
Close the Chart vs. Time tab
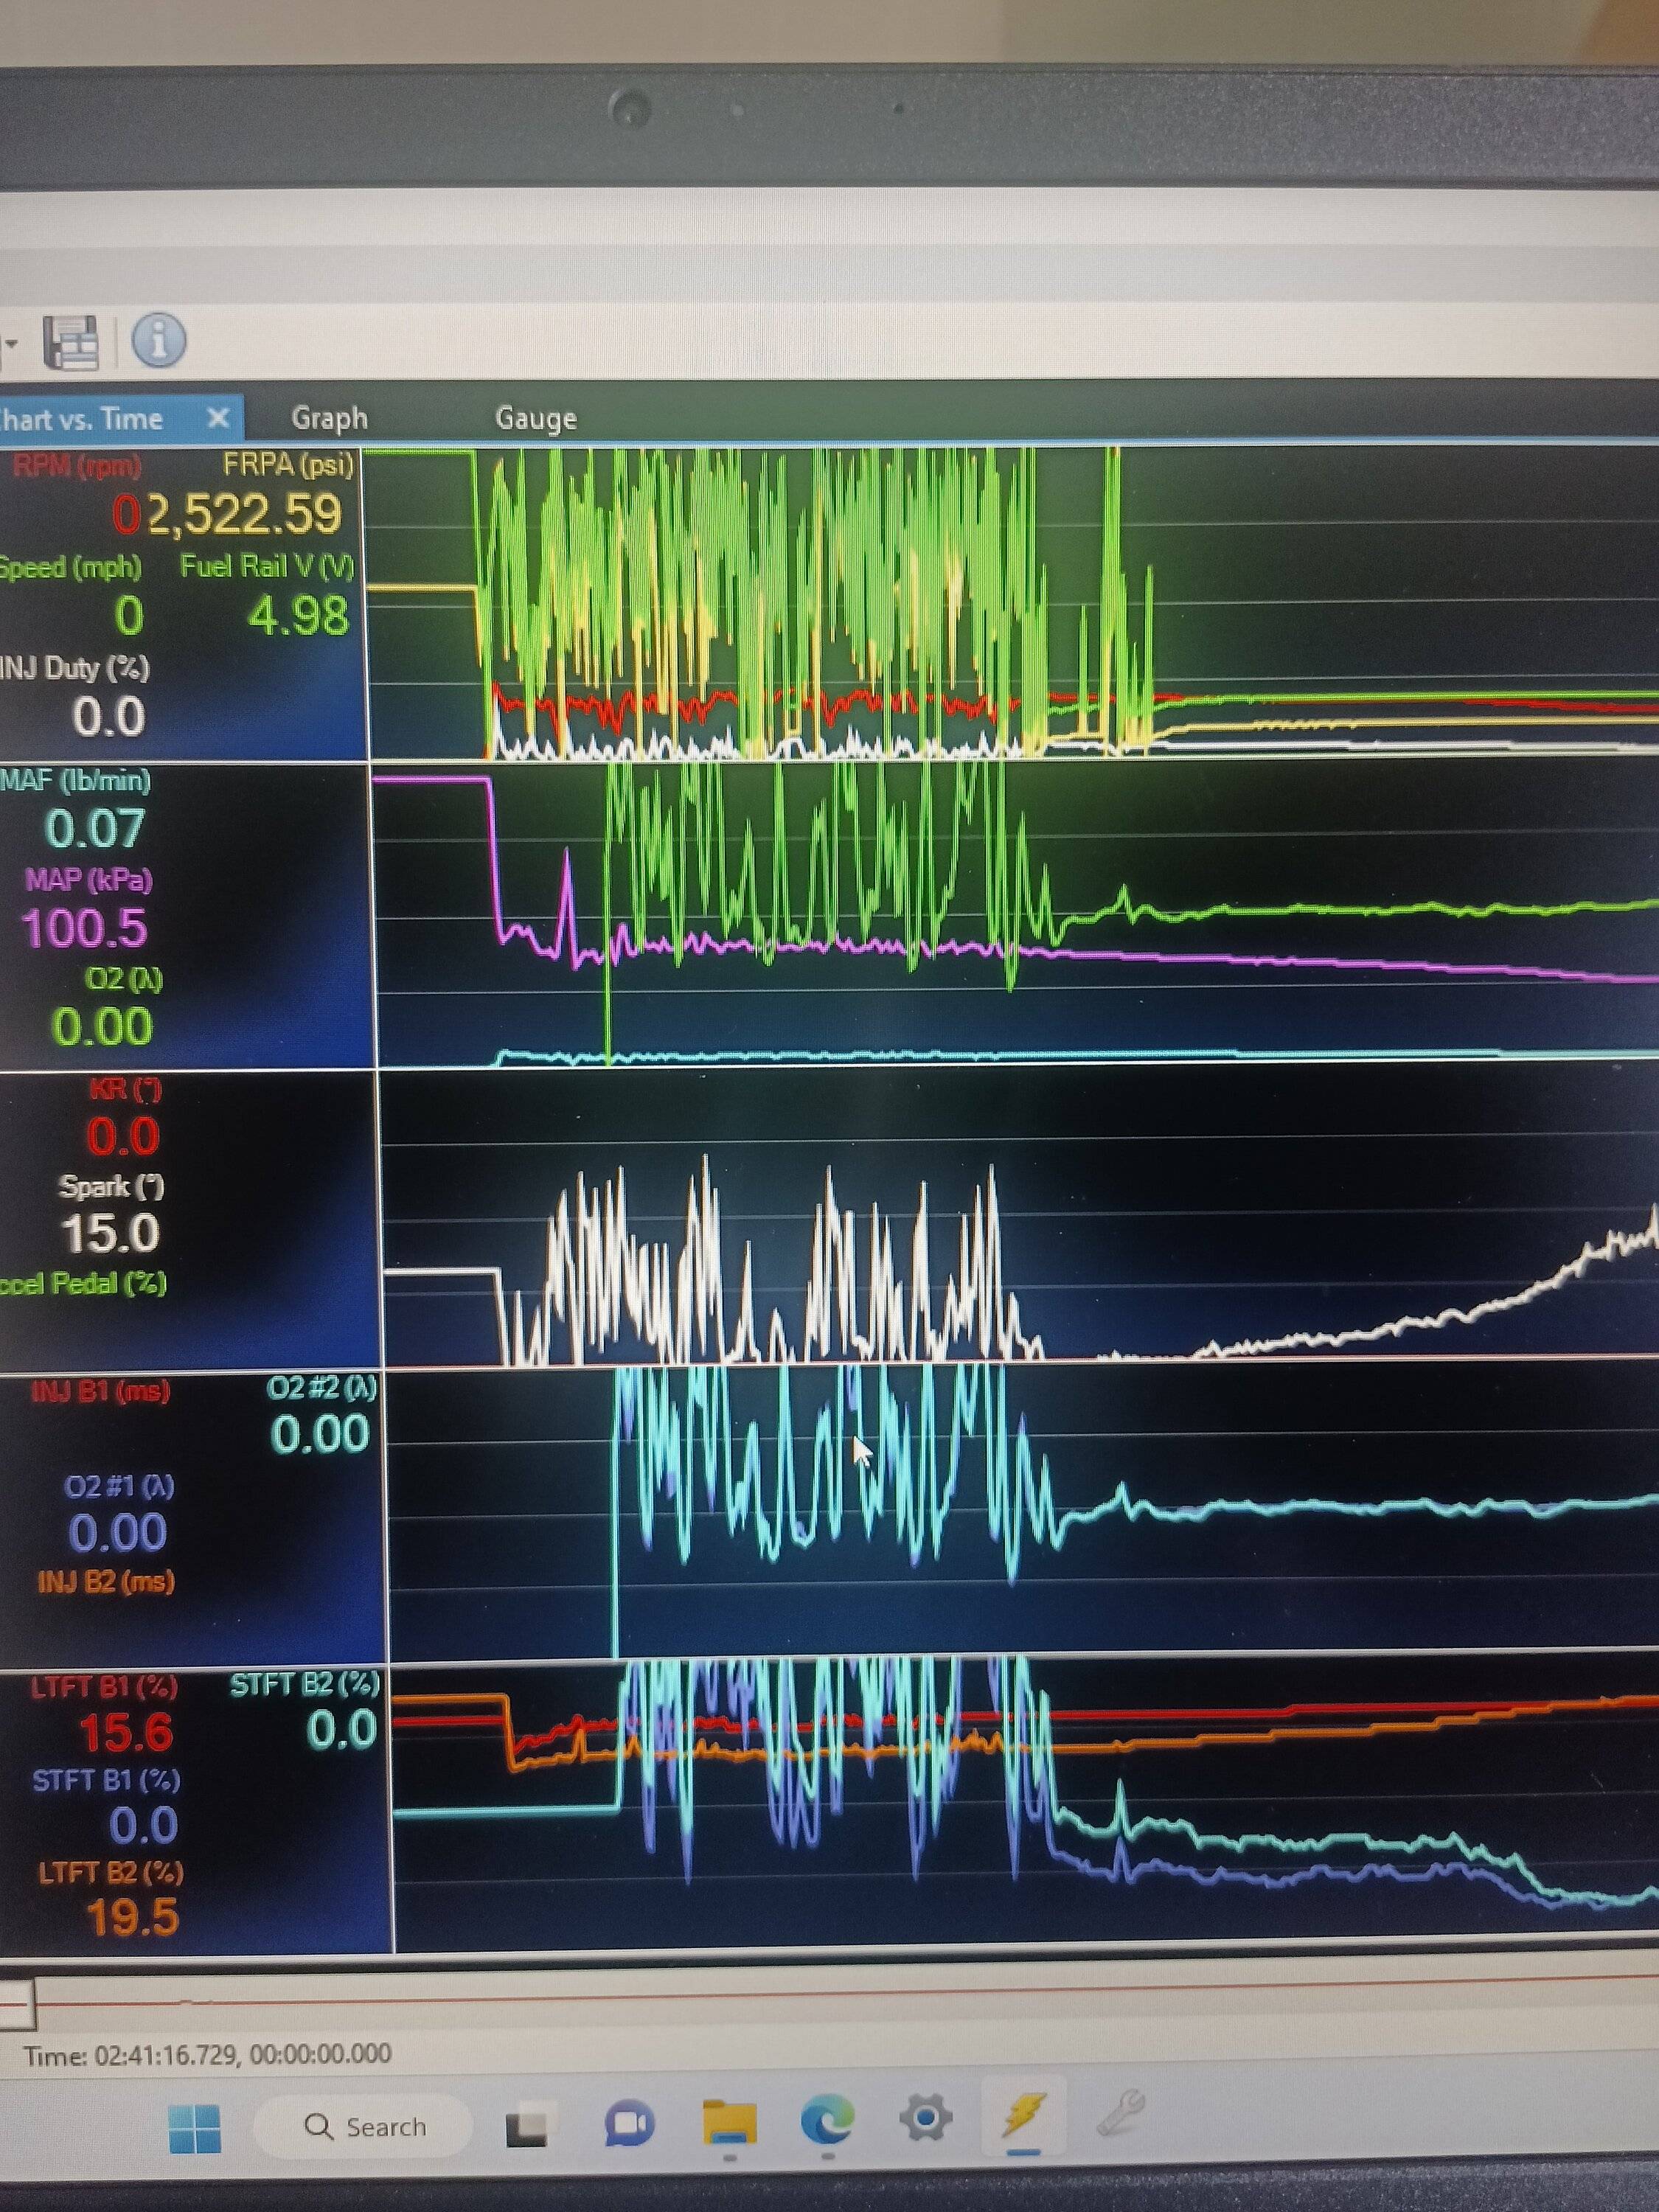[x=218, y=418]
